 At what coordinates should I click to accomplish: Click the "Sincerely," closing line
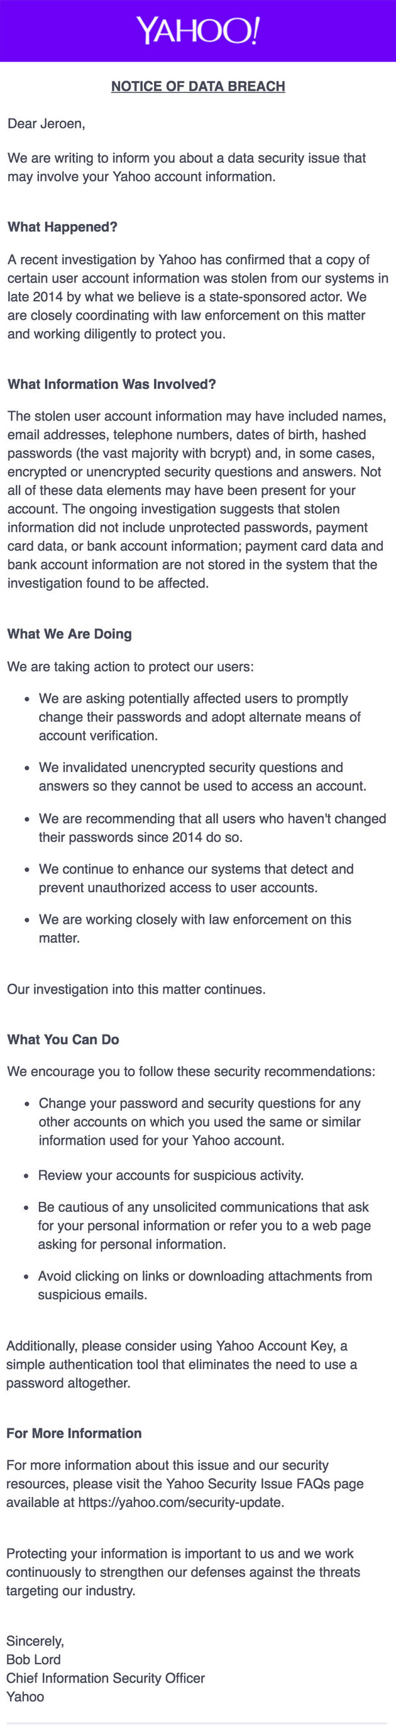35,1640
